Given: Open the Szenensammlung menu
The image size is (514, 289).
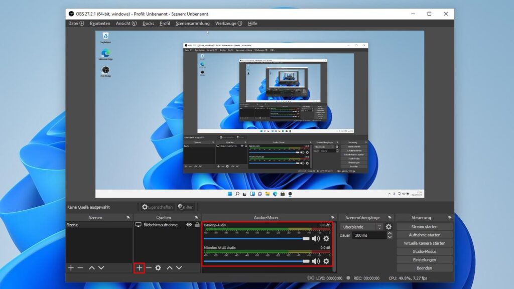Looking at the screenshot, I should (192, 23).
